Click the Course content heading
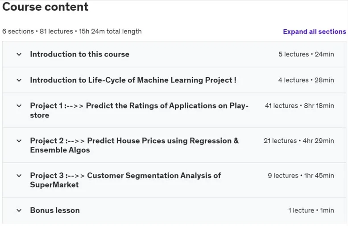348x226 pixels. tap(45, 7)
